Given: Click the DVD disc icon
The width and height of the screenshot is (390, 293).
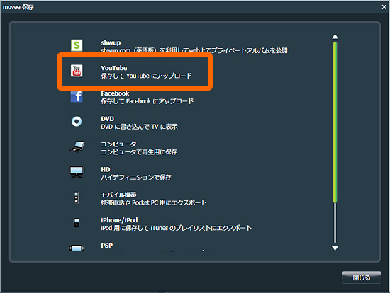Looking at the screenshot, I should coord(77,122).
